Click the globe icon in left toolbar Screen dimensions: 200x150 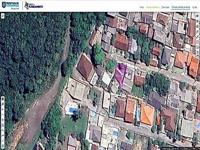coord(2,99)
